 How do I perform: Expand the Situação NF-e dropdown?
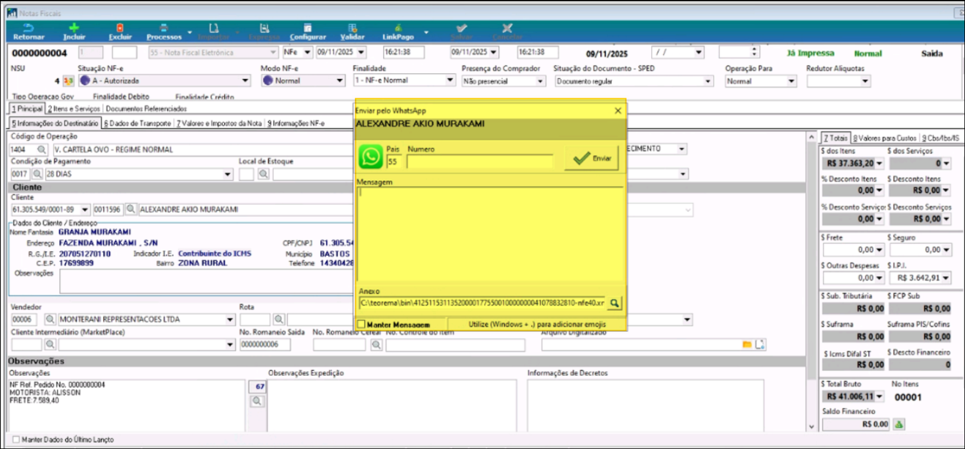245,81
